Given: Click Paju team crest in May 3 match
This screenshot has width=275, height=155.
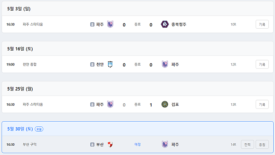Looking at the screenshot, I should pos(110,24).
